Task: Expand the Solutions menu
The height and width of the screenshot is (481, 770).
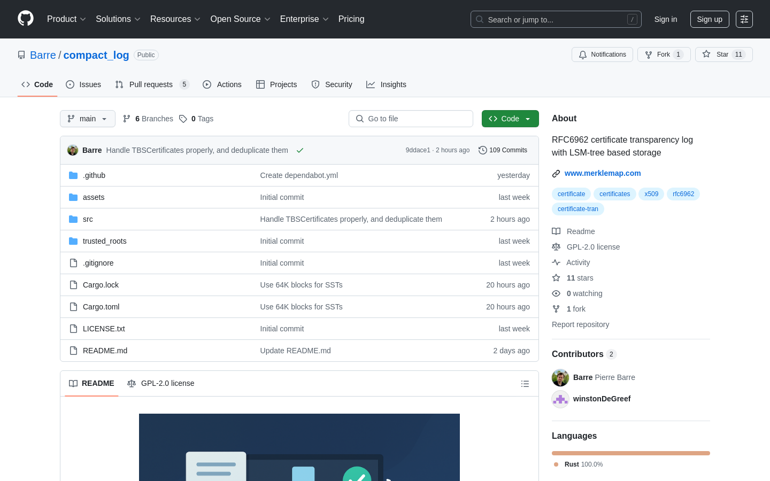Action: 118,19
